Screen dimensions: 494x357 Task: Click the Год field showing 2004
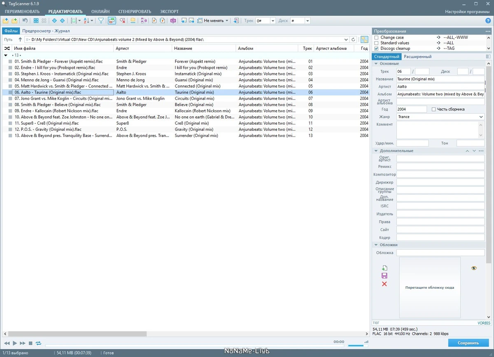pos(412,109)
